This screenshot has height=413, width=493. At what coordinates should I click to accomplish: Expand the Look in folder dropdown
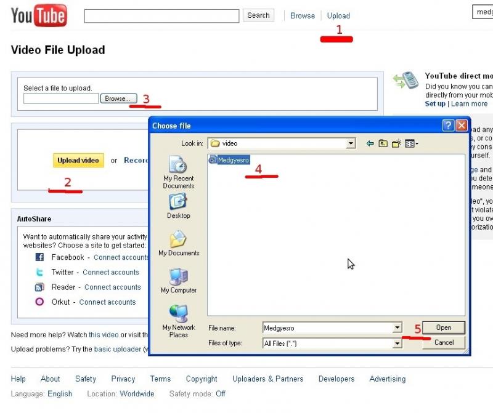tap(351, 143)
